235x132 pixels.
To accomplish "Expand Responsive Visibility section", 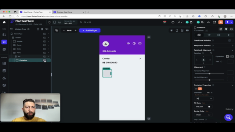I will [232, 45].
